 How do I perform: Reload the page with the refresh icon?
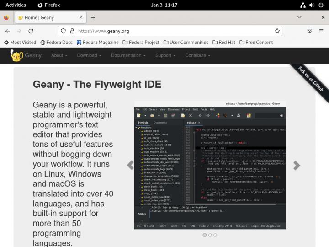click(31, 31)
